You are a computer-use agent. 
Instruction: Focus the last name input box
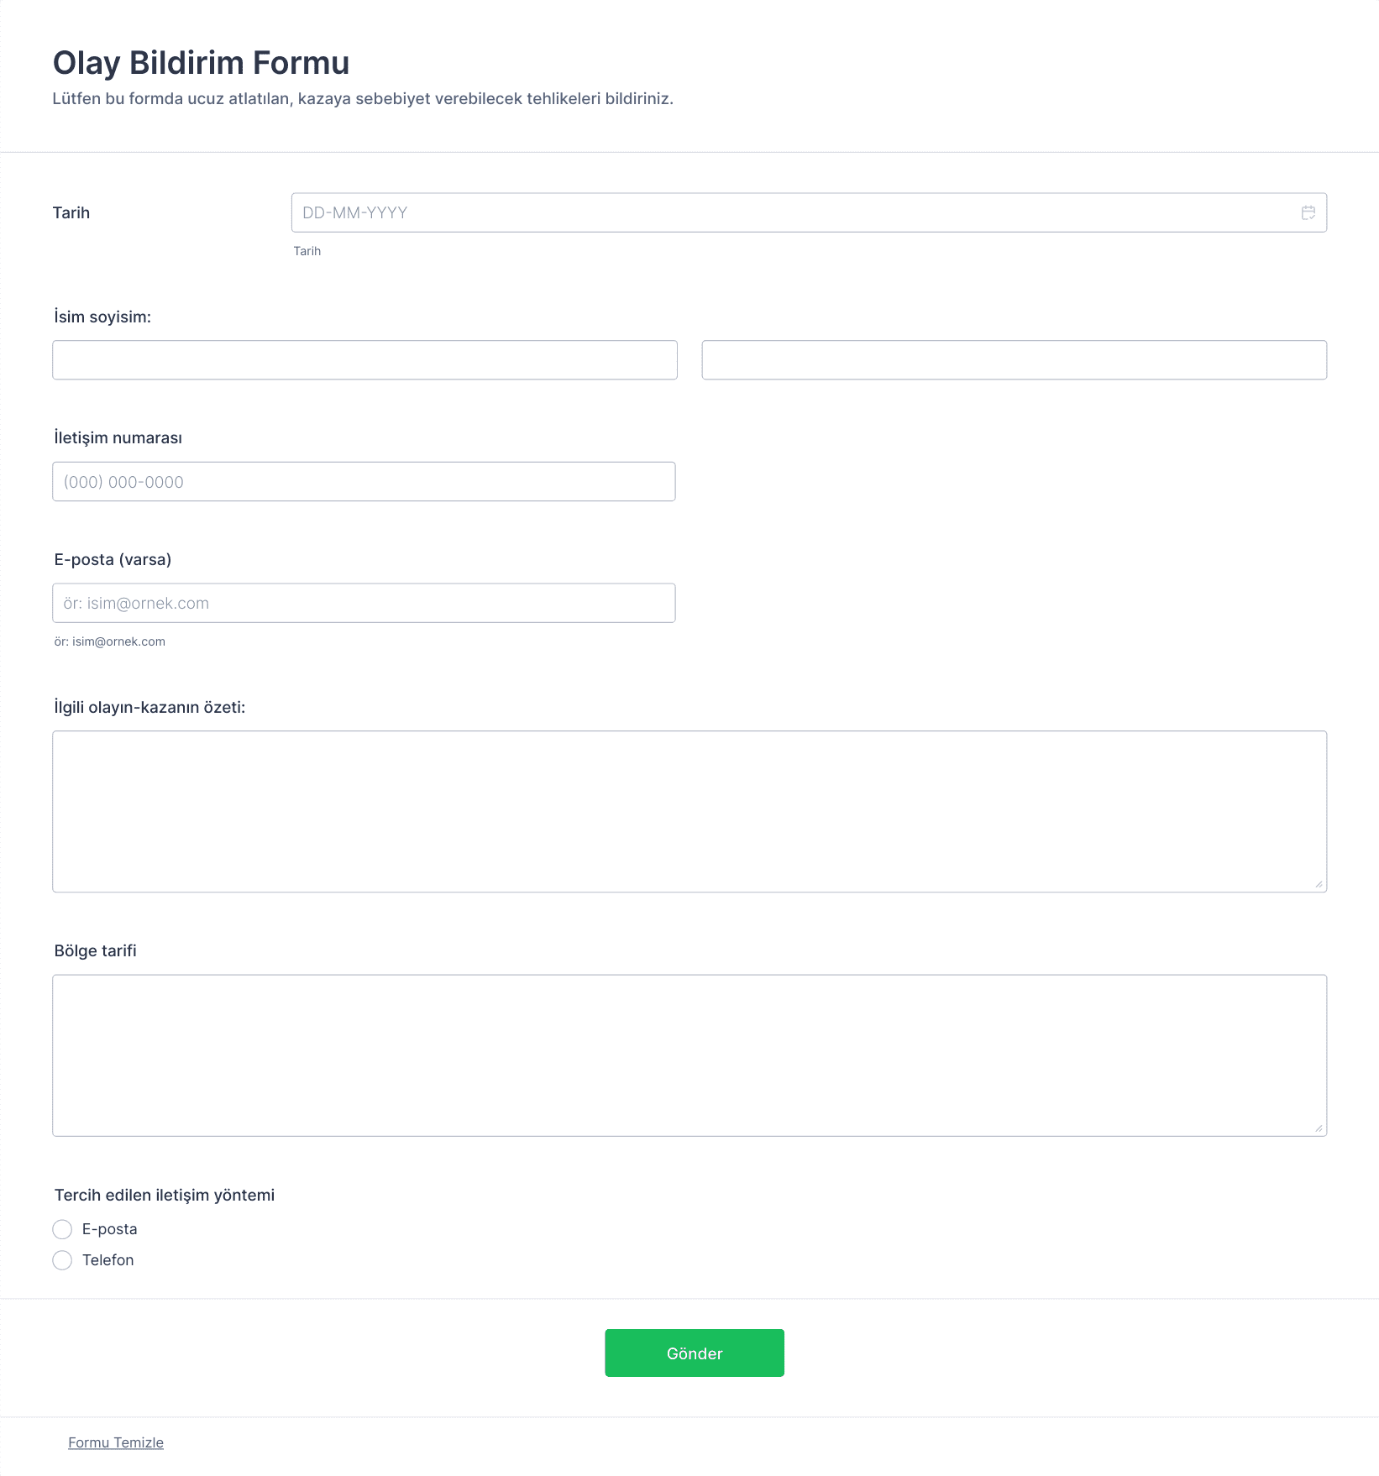point(1014,360)
